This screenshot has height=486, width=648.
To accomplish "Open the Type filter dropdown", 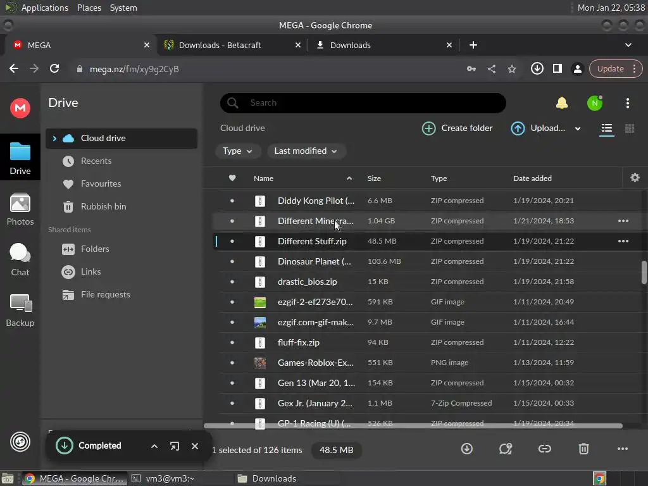I will click(x=238, y=151).
